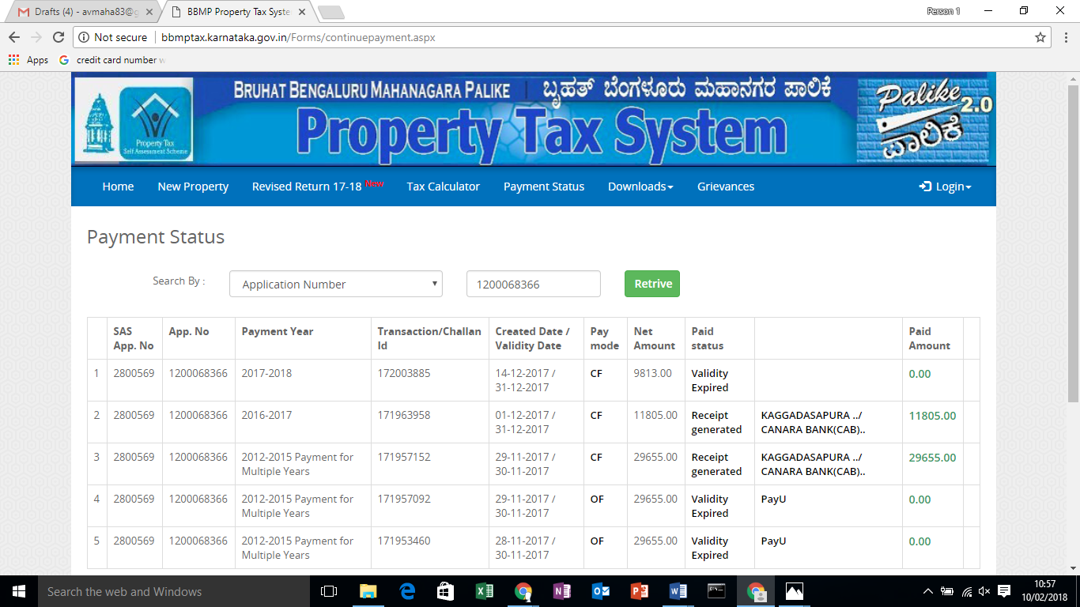Launch Microsoft Edge from taskbar
This screenshot has height=607, width=1080.
407,591
